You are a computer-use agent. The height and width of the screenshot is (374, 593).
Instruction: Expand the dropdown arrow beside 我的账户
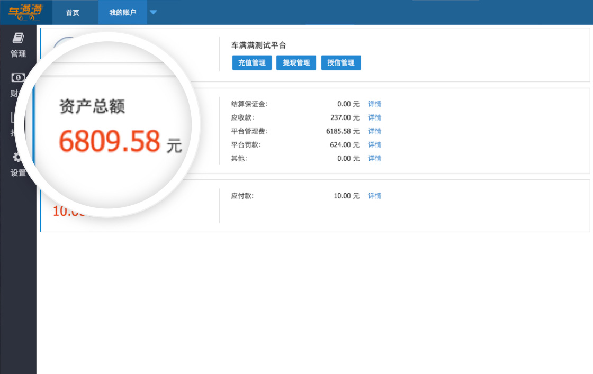tap(153, 13)
